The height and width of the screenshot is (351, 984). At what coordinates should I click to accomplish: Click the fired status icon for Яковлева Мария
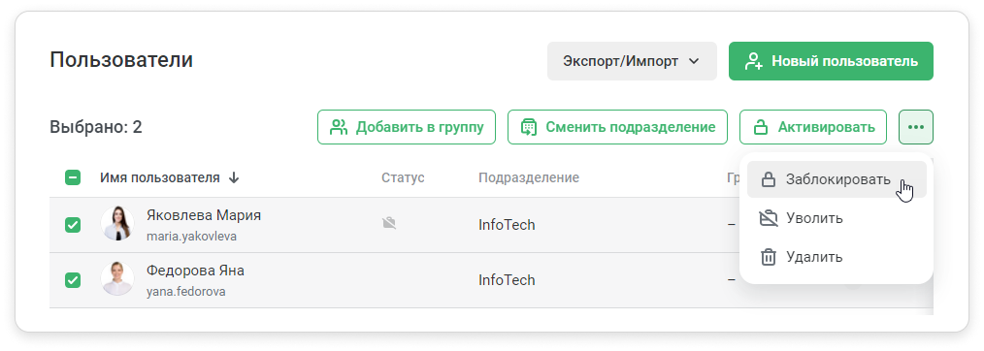[x=389, y=223]
